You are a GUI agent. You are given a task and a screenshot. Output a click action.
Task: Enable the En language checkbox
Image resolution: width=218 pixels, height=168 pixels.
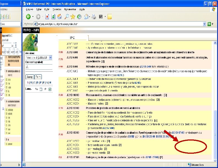pyautogui.click(x=41, y=89)
